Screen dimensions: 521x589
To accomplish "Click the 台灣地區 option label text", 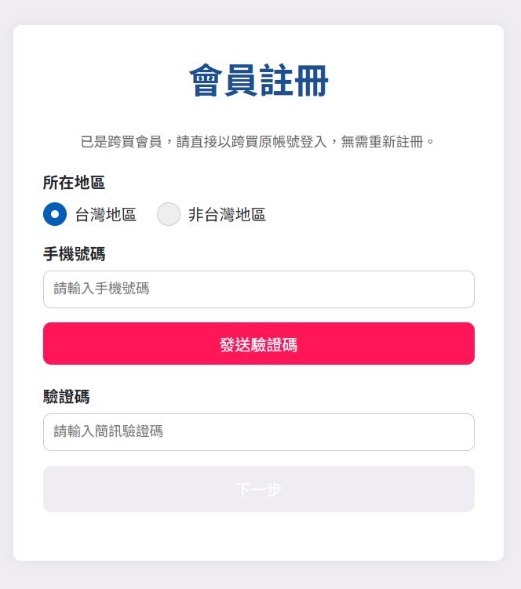I will click(x=106, y=215).
